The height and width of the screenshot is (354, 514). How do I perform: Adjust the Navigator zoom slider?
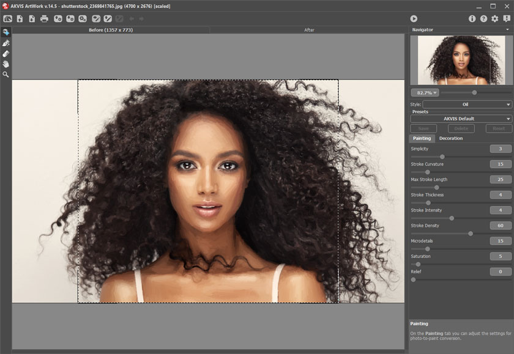click(x=474, y=93)
